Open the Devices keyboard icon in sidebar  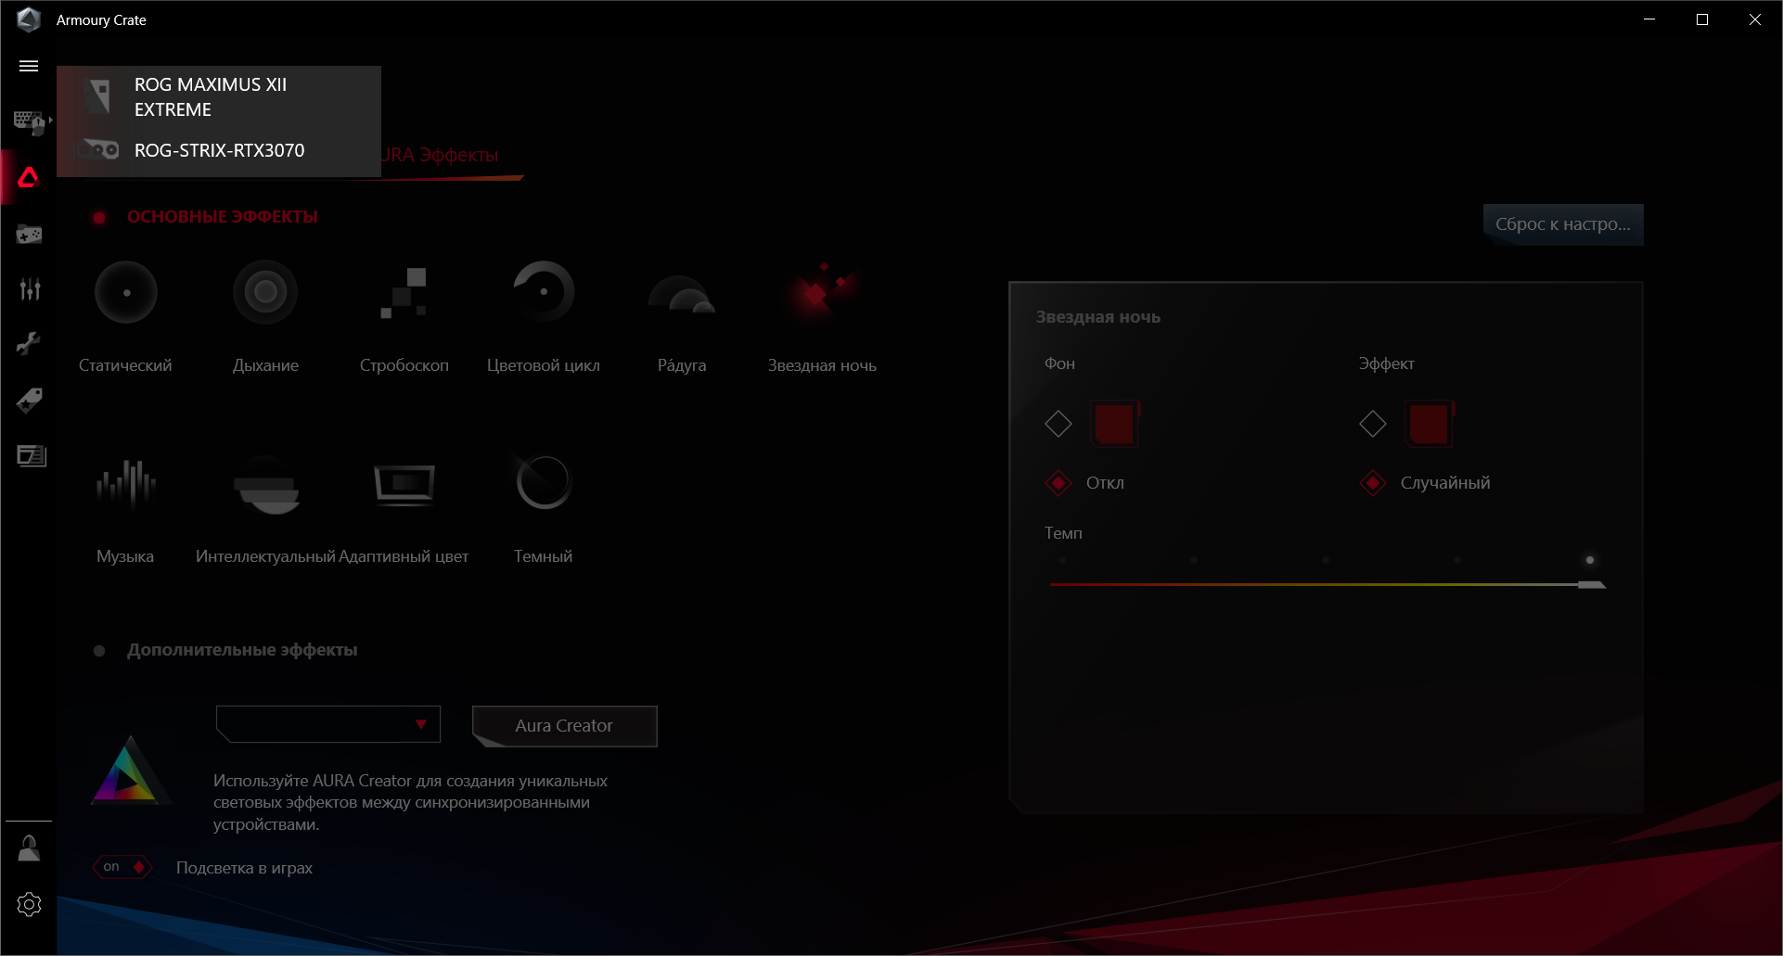tap(30, 121)
